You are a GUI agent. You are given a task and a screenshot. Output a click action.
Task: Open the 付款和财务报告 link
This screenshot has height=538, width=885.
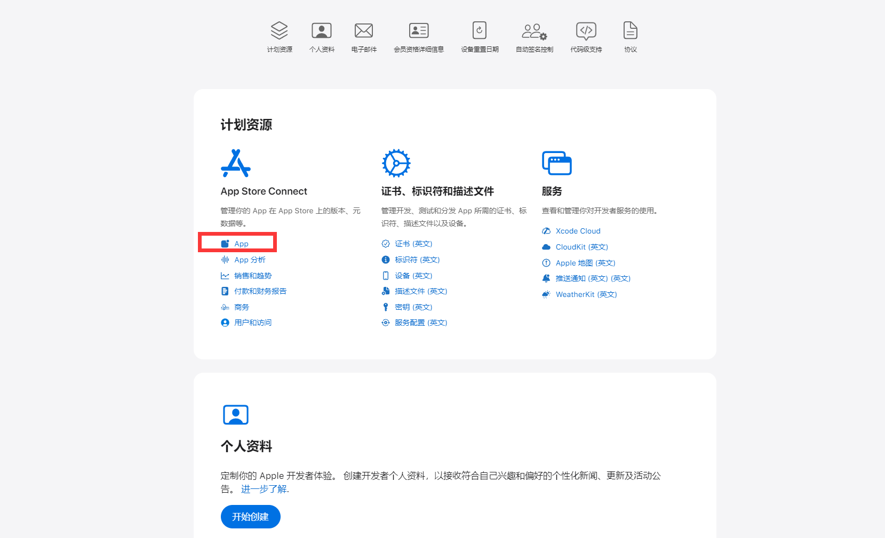[x=261, y=291]
